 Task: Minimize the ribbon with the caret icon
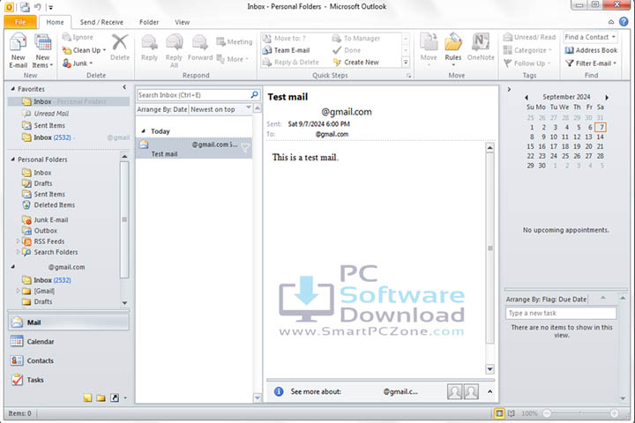611,22
